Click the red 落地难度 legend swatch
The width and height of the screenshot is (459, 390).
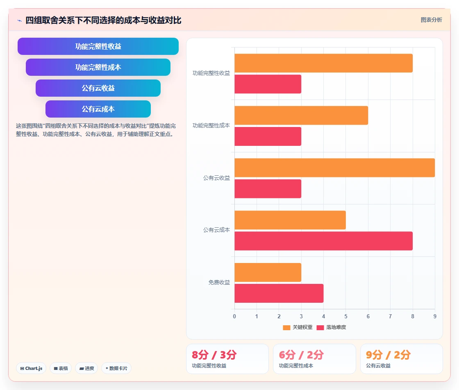(320, 328)
